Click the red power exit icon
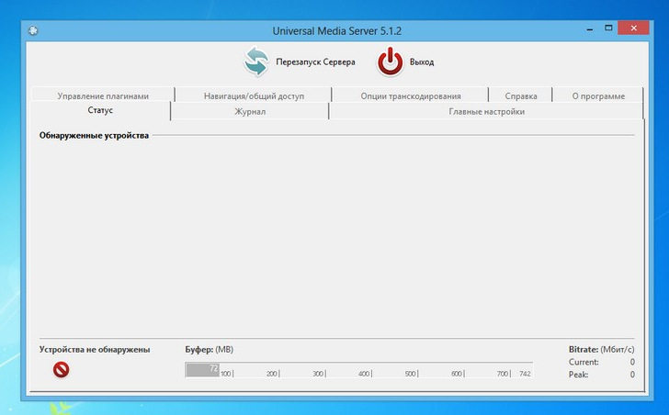The width and height of the screenshot is (669, 415). click(x=390, y=62)
